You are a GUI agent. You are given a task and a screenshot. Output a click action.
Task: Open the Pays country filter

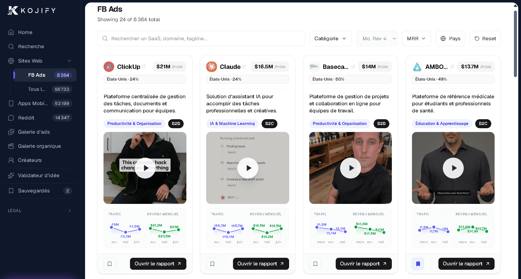click(x=450, y=39)
